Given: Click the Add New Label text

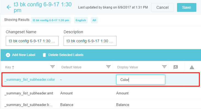Looking at the screenshot, I should pos(24,55).
